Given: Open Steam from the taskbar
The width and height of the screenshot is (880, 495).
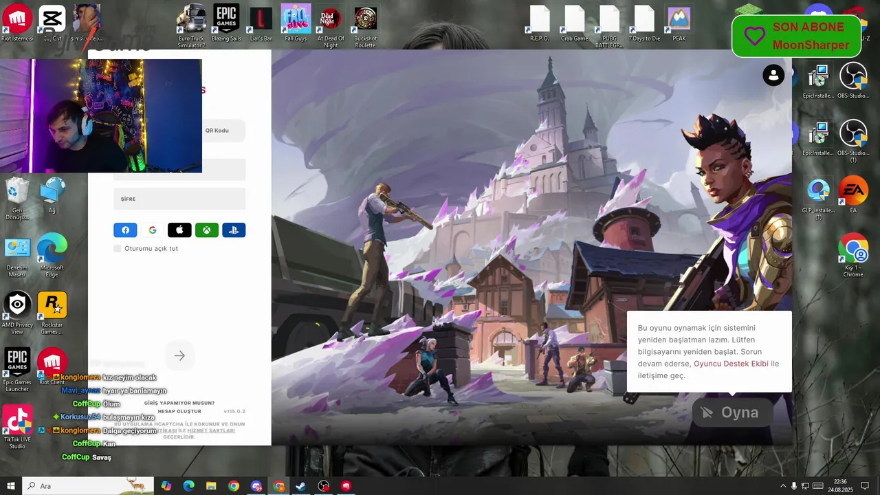Looking at the screenshot, I should coord(301,486).
